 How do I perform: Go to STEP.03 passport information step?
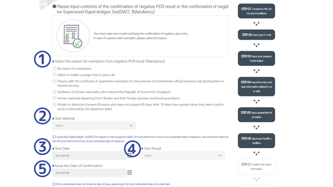pyautogui.click(x=256, y=58)
